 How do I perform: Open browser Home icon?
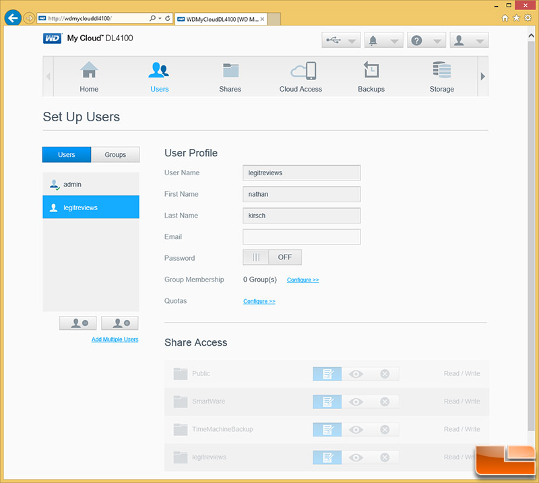click(x=505, y=18)
